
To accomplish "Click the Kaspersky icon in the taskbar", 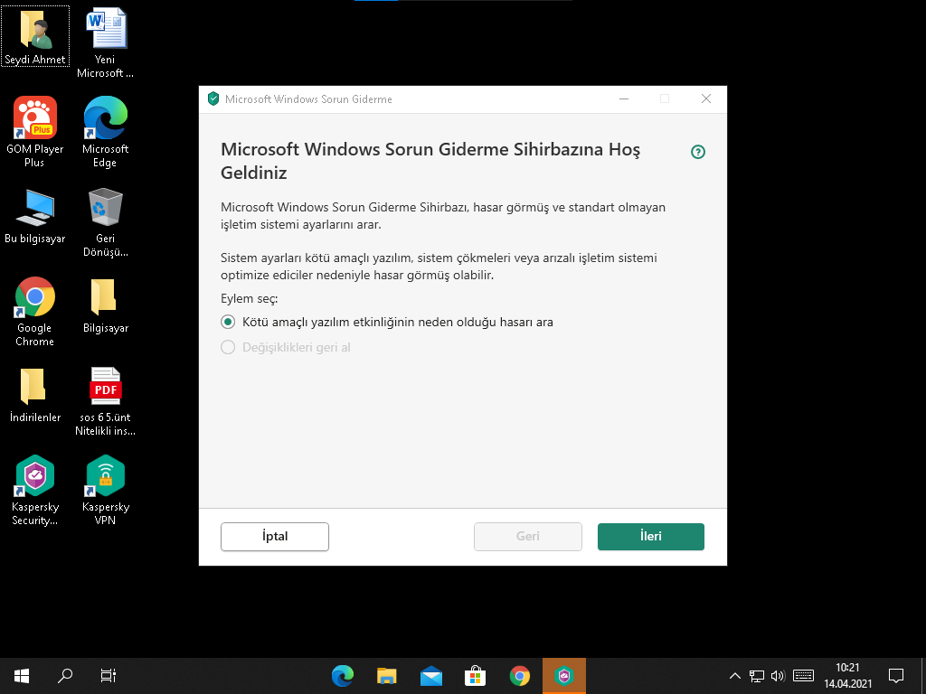I will pyautogui.click(x=564, y=676).
